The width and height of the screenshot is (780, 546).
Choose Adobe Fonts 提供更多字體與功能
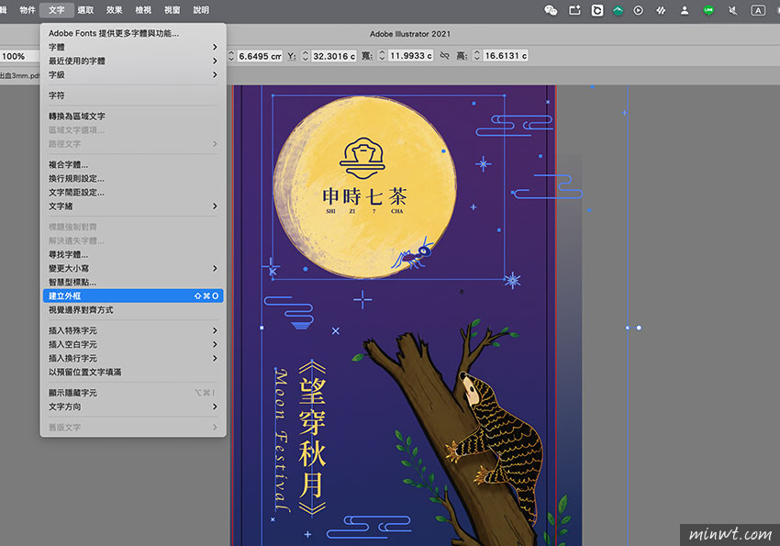[133, 33]
